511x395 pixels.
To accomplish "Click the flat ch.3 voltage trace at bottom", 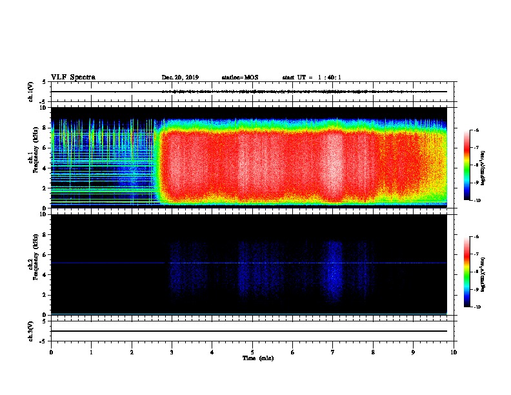I will pyautogui.click(x=248, y=331).
